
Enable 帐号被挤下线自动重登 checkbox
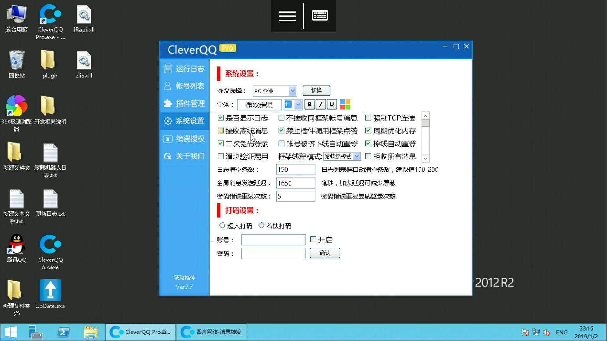tap(281, 143)
